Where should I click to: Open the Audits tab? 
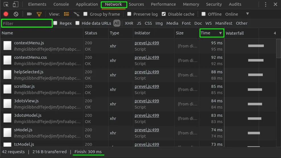click(x=235, y=4)
